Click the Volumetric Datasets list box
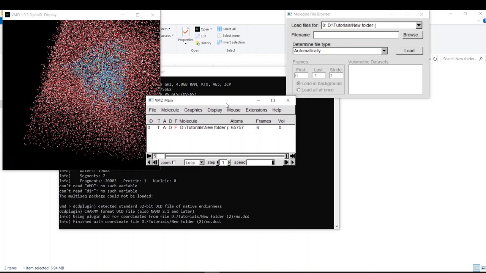Viewport: 486px width, 273px height. 385,79
